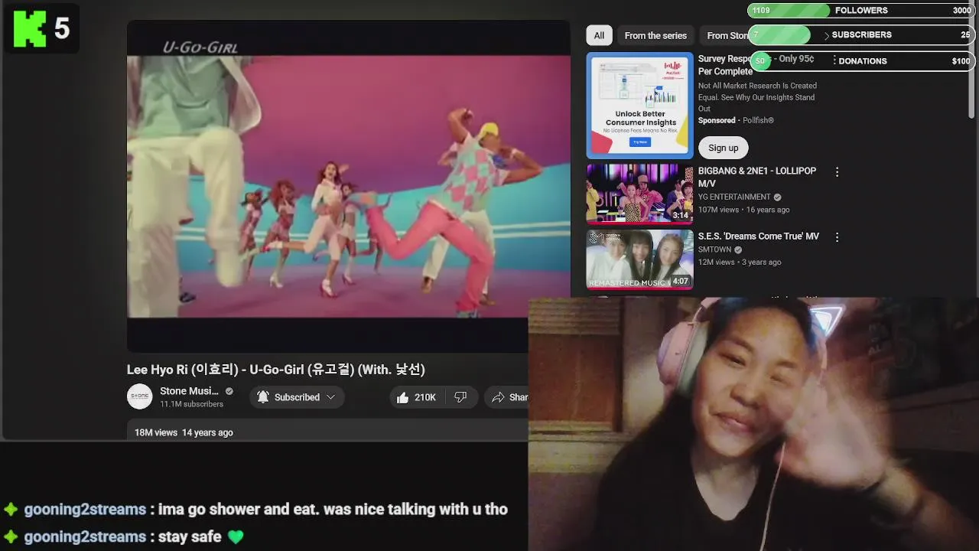
Task: Click the 11.1M subscribers text
Action: (x=191, y=404)
